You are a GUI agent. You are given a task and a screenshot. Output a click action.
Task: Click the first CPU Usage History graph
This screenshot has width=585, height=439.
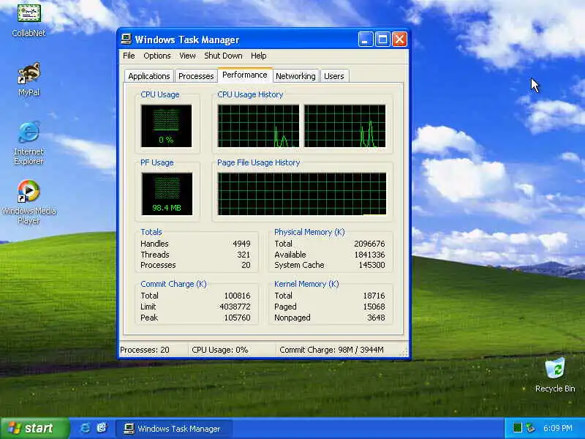(258, 126)
